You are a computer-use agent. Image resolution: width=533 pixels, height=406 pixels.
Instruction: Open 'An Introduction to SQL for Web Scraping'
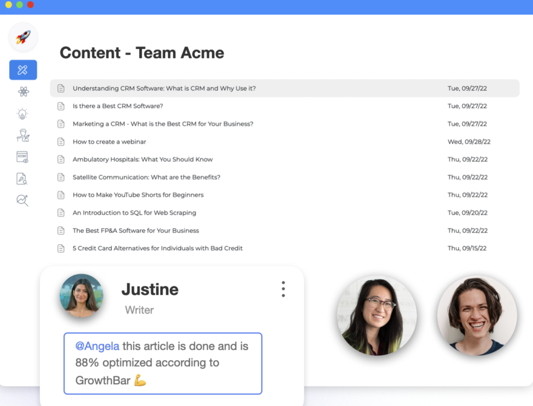point(134,213)
